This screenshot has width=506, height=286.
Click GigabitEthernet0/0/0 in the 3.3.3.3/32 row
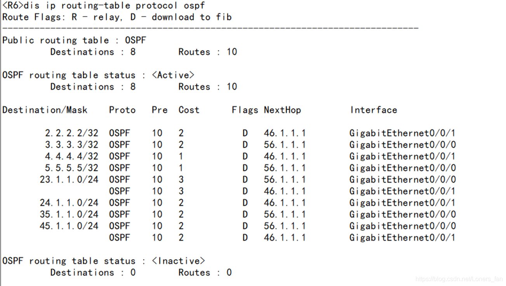(x=403, y=145)
